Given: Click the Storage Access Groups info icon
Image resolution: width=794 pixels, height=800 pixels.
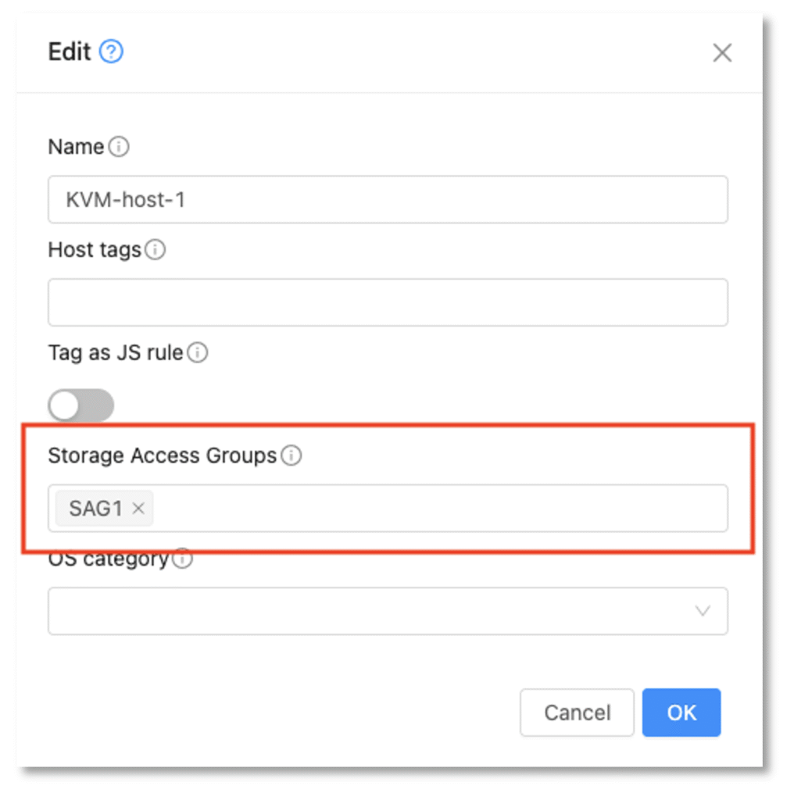Looking at the screenshot, I should point(291,455).
